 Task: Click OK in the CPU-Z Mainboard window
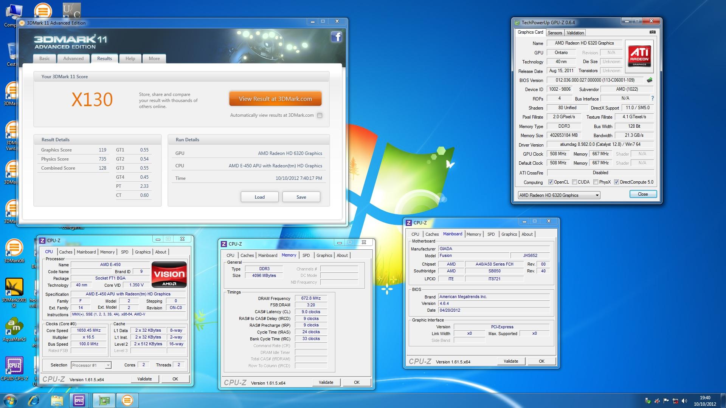coord(541,361)
